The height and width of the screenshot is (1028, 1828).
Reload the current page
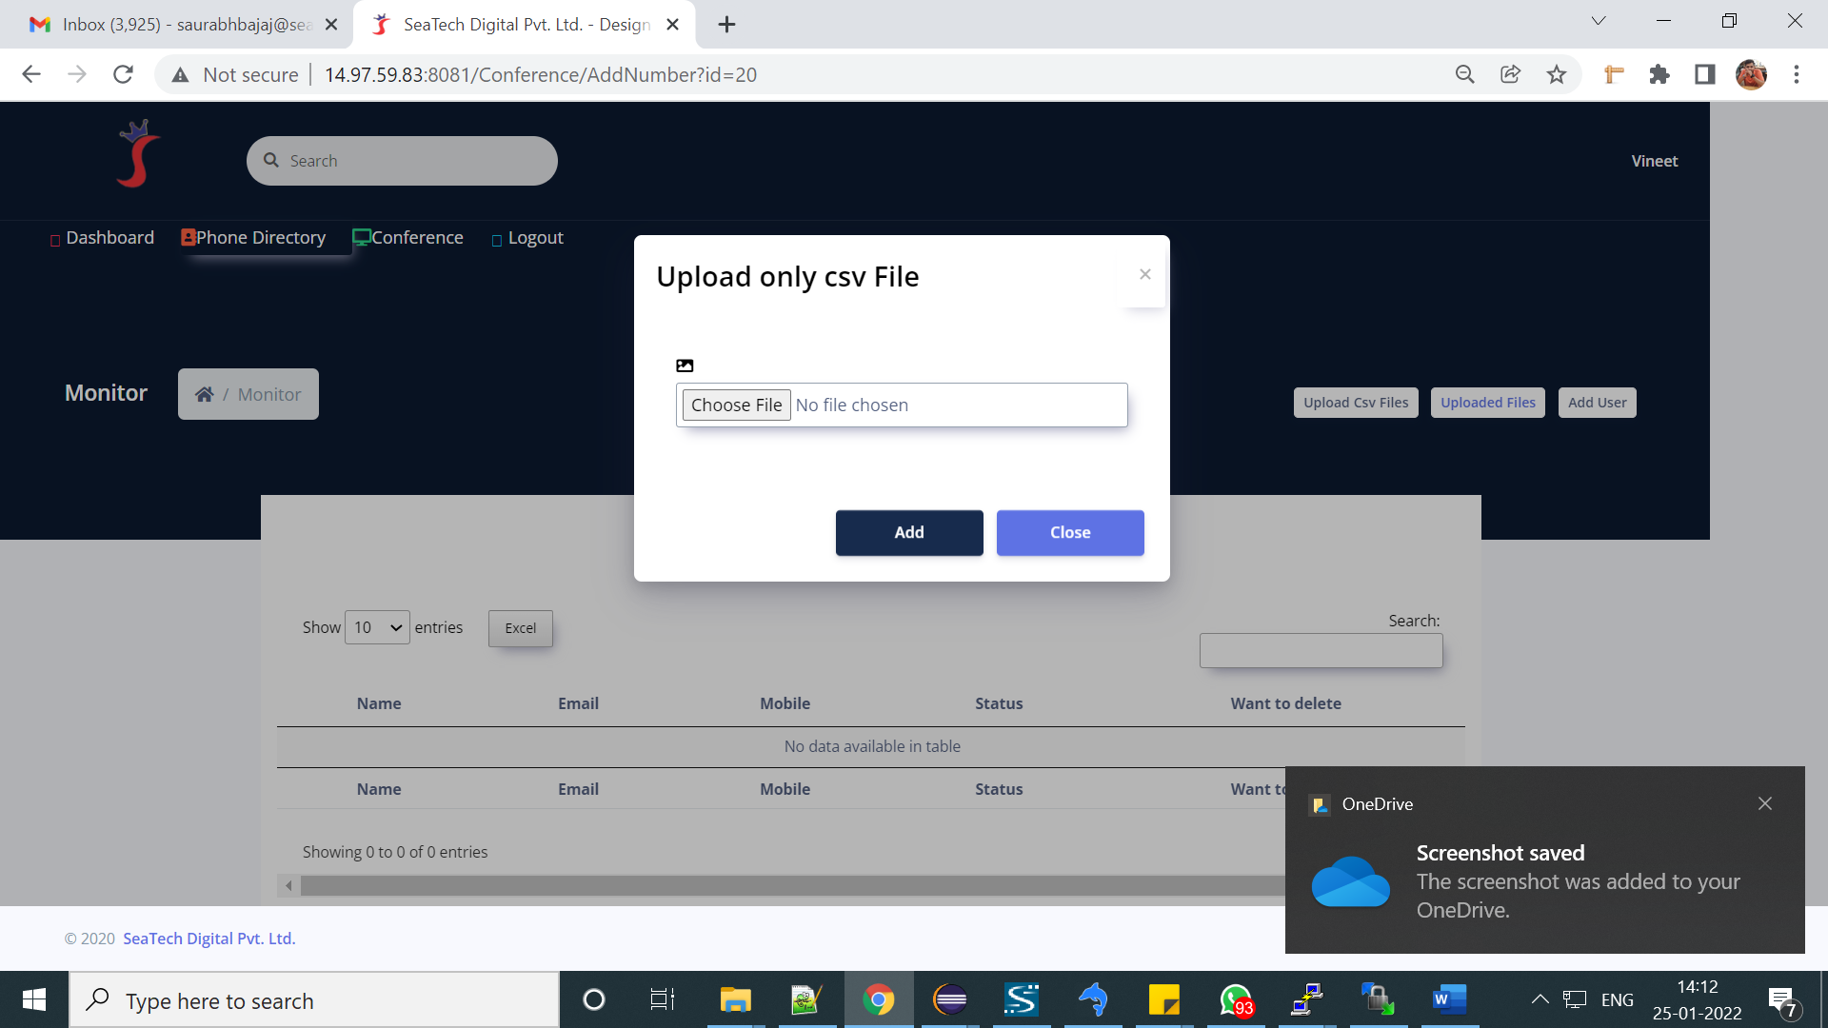(x=123, y=74)
